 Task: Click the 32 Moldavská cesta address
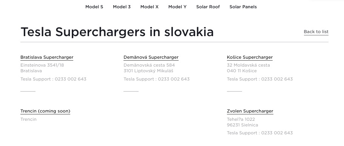click(x=248, y=65)
